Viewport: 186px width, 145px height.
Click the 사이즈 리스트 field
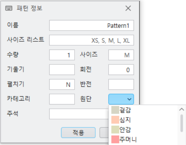(x=91, y=40)
